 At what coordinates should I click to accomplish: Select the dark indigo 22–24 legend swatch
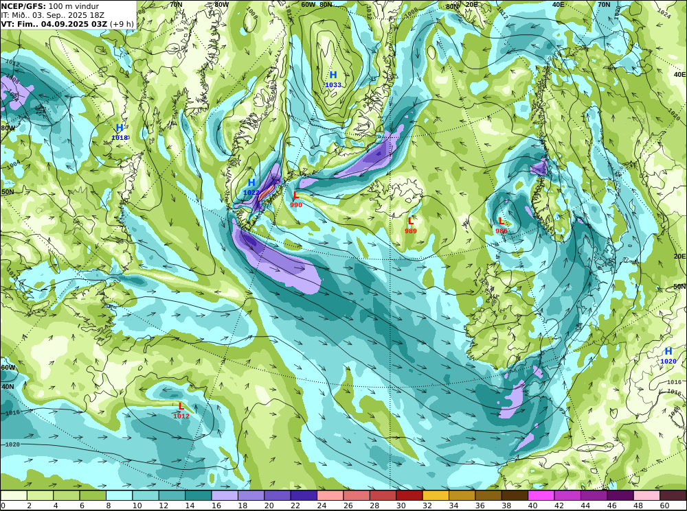tap(304, 495)
